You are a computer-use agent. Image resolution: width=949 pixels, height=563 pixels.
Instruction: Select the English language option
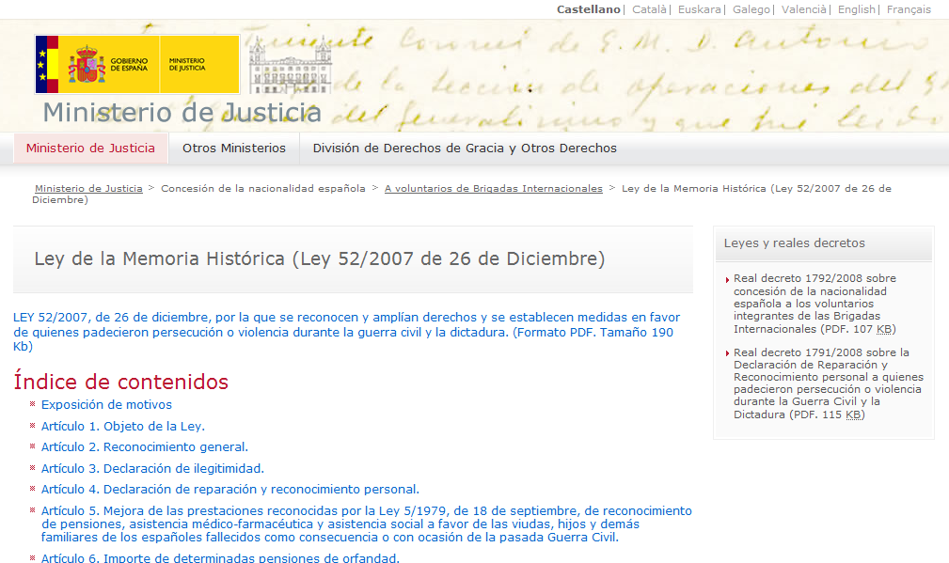coord(856,9)
